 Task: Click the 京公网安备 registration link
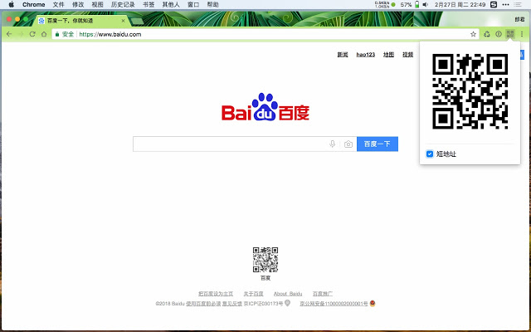pyautogui.click(x=334, y=304)
